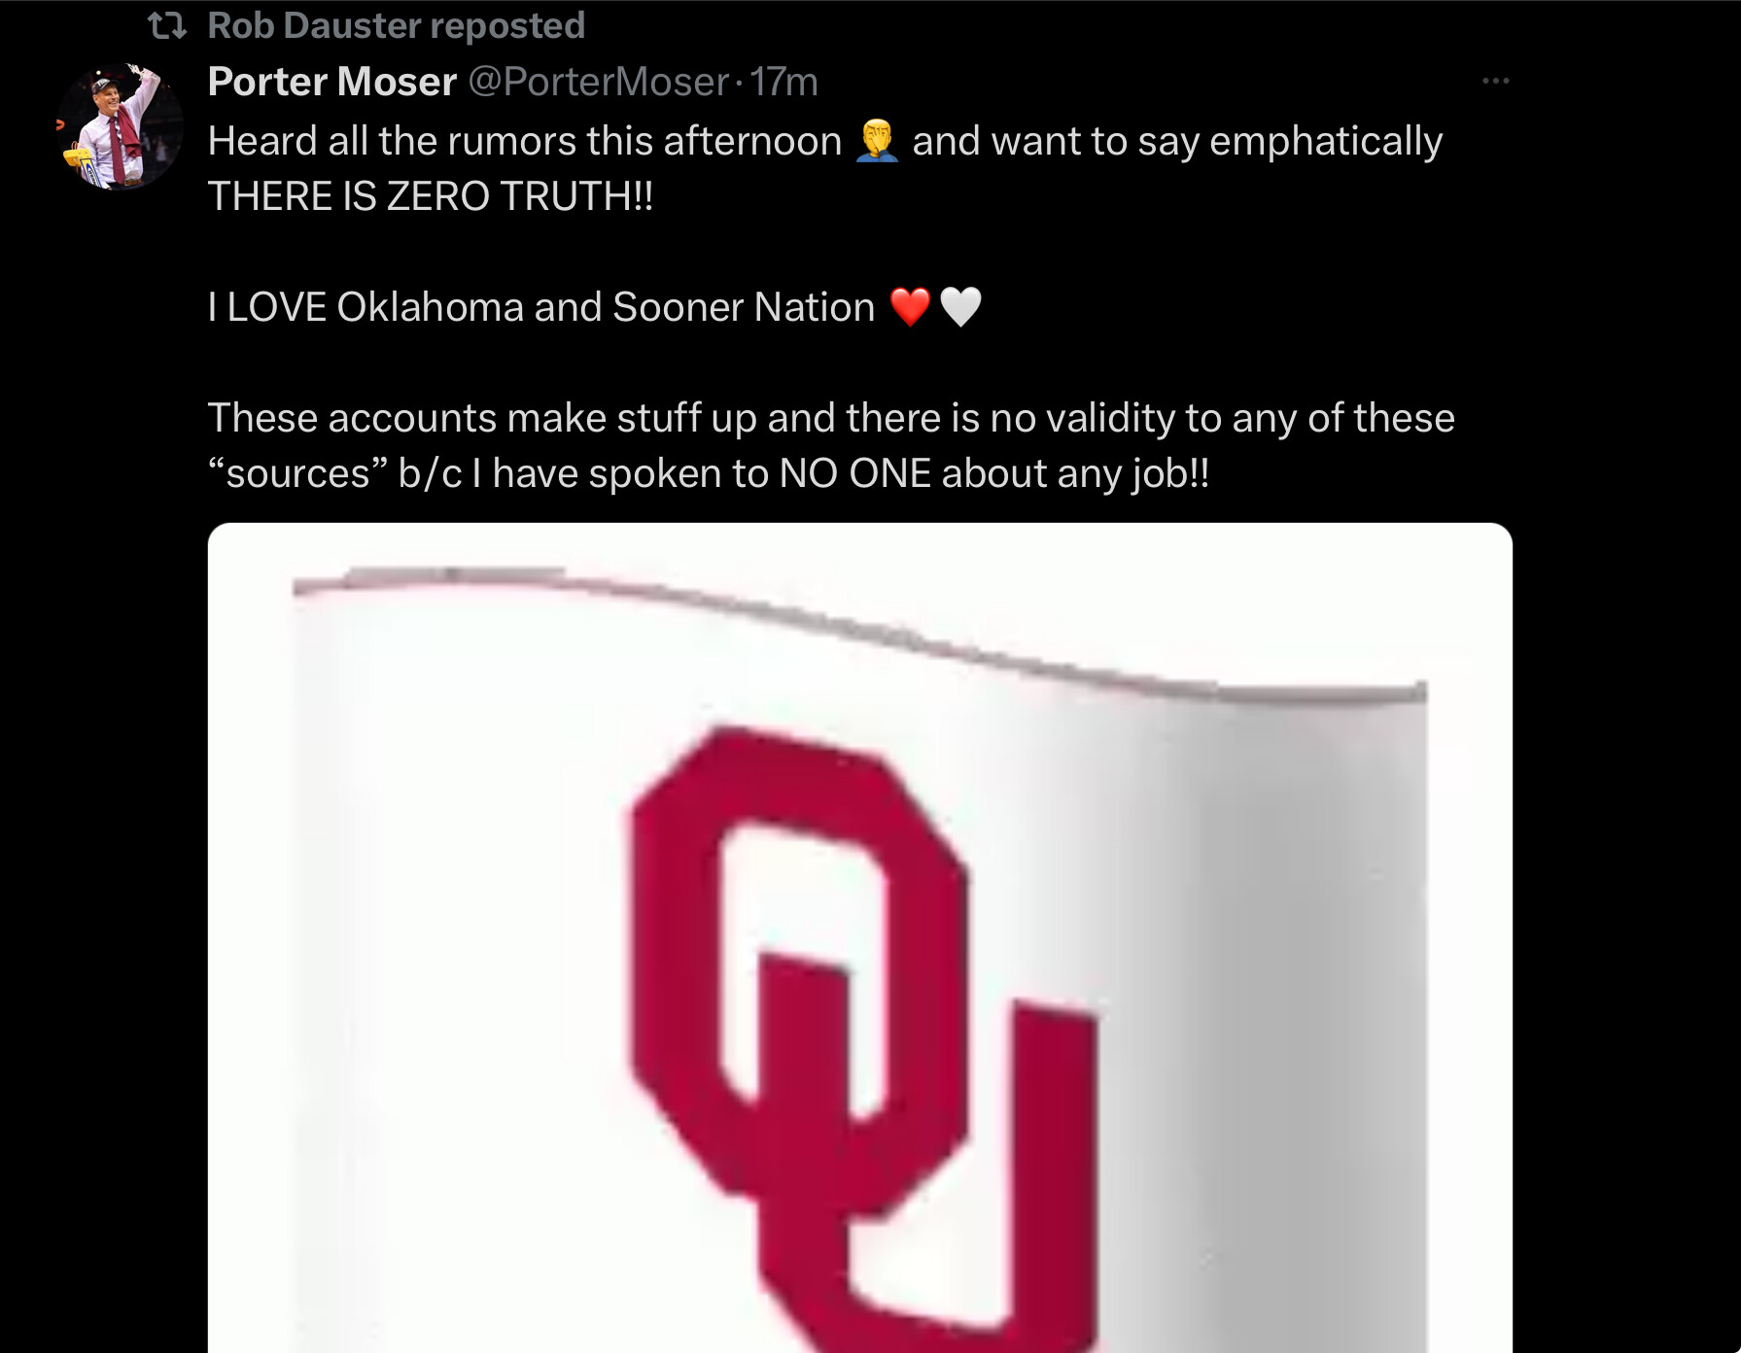Click Porter Moser's profile avatar
The width and height of the screenshot is (1741, 1353).
pyautogui.click(x=120, y=126)
